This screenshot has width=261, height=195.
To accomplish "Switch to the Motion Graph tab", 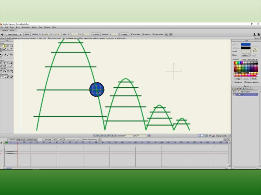I will (x=32, y=140).
